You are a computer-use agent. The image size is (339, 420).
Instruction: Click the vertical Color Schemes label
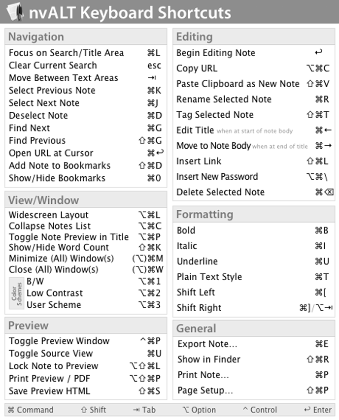click(x=17, y=293)
